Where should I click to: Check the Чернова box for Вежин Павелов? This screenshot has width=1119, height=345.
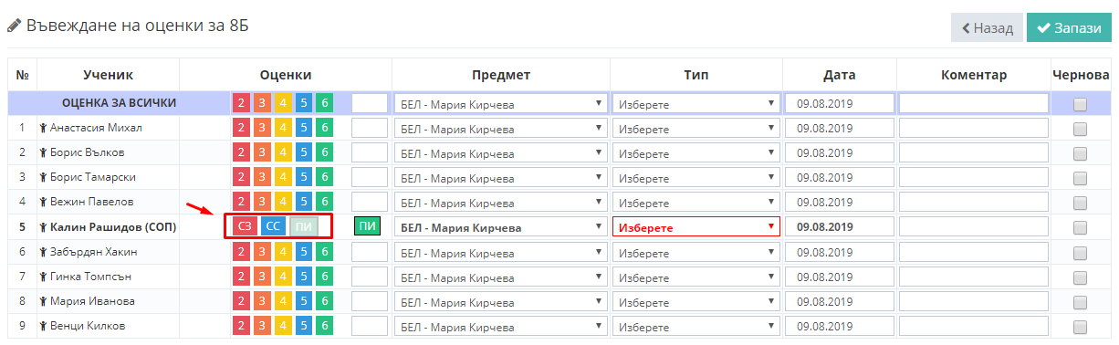tap(1080, 203)
